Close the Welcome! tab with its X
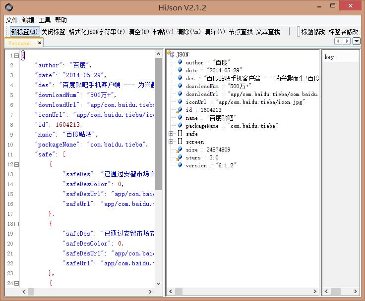365x301 pixels. tap(40, 43)
